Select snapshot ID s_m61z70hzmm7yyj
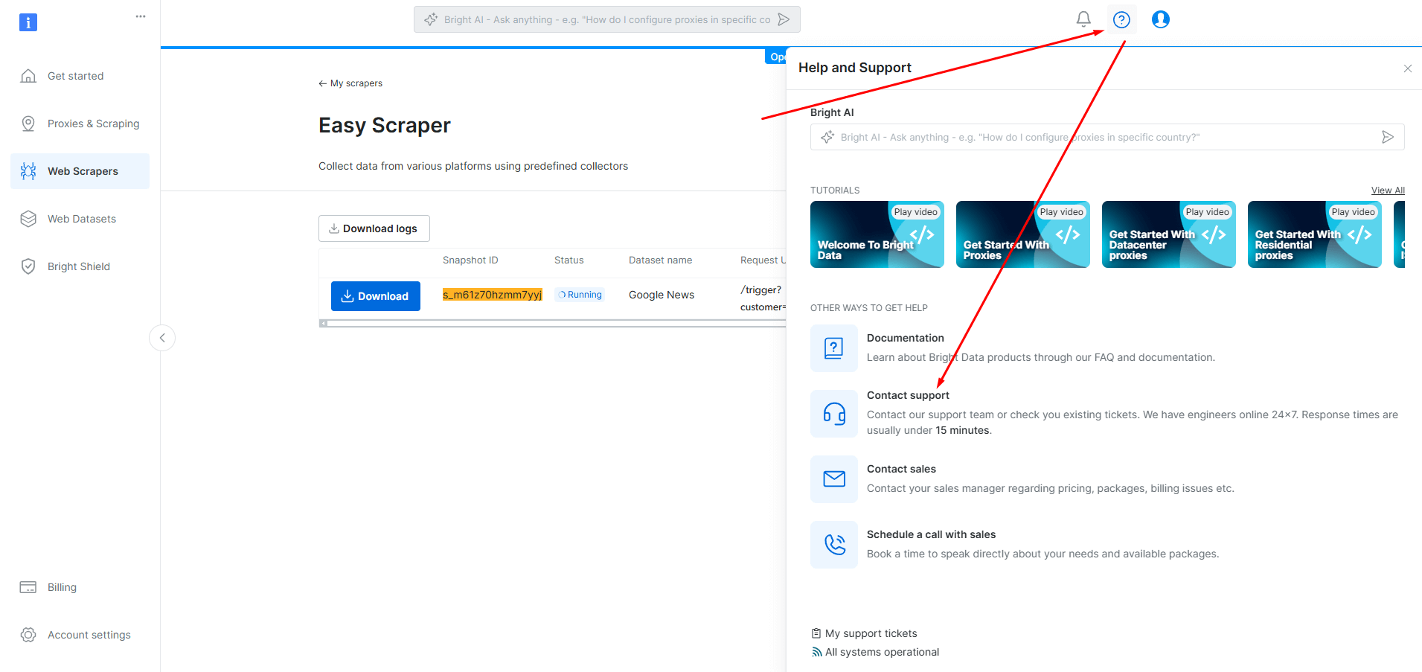This screenshot has width=1422, height=672. 493,295
